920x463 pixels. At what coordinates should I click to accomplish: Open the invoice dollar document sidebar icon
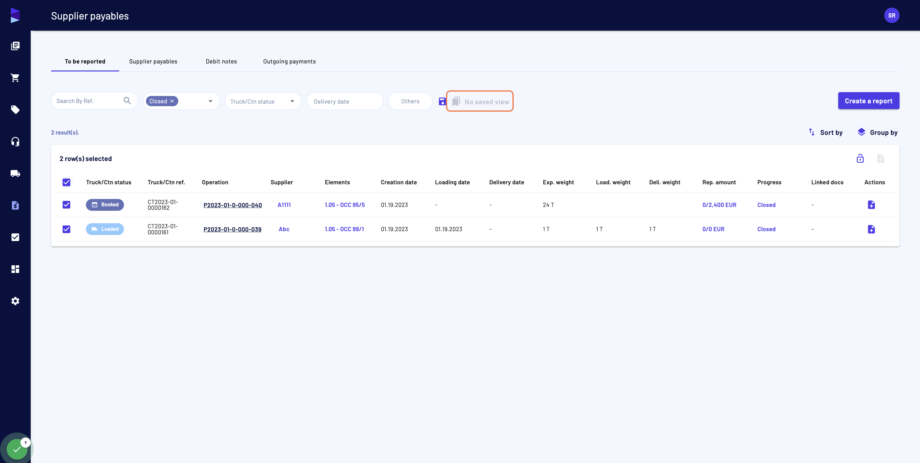15,205
